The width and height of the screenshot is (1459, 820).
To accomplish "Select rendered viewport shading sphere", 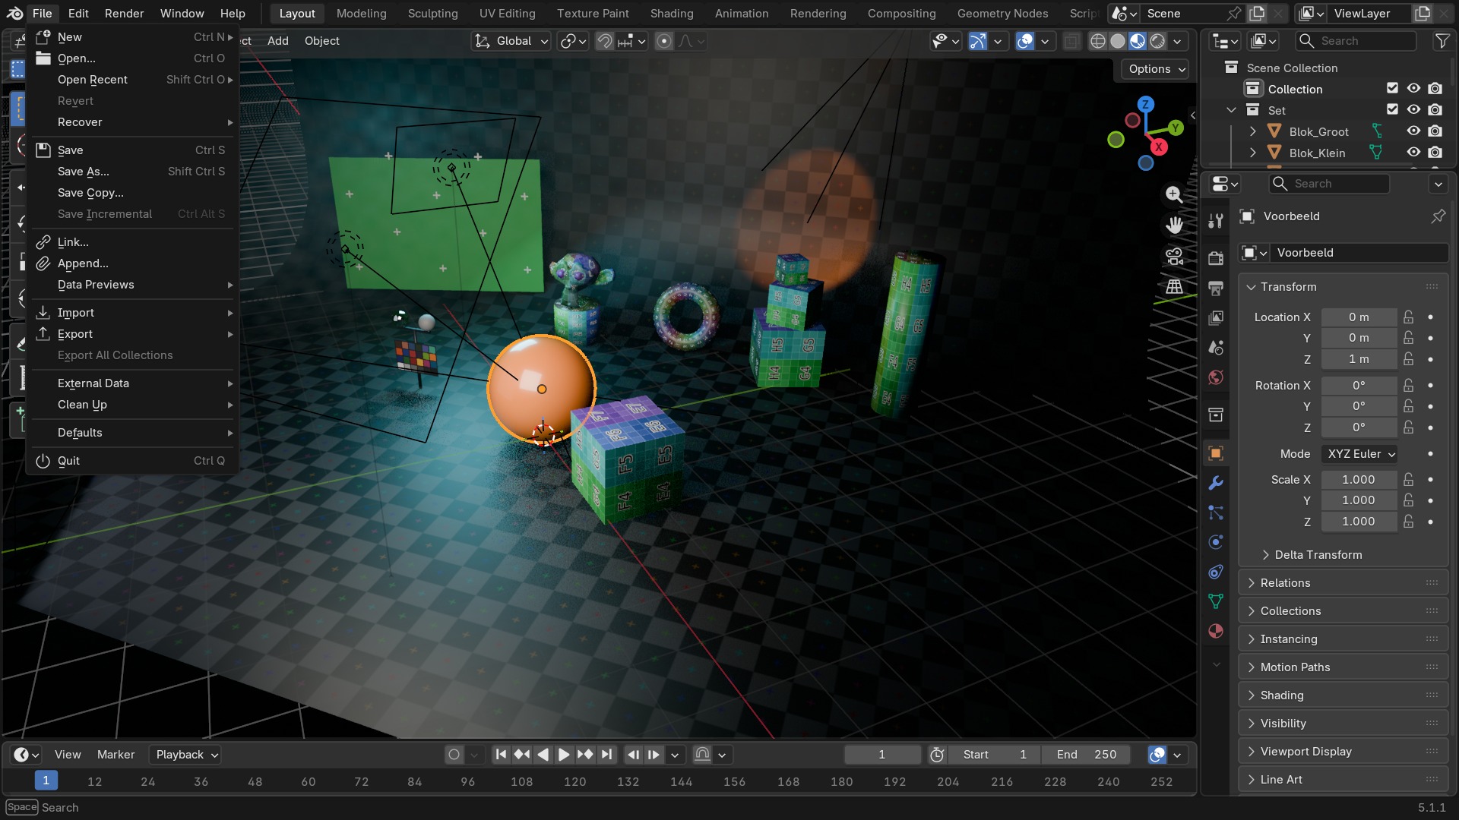I will (1157, 41).
